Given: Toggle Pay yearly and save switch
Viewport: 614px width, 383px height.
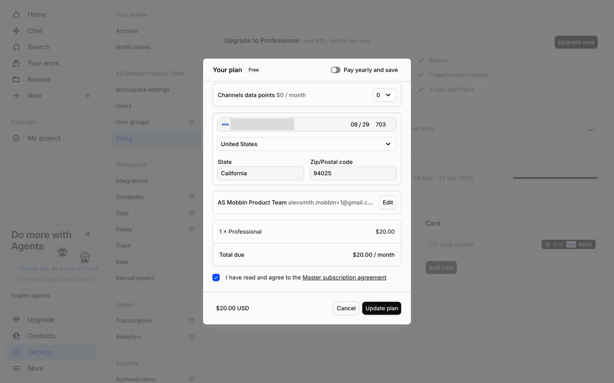Looking at the screenshot, I should pyautogui.click(x=335, y=70).
